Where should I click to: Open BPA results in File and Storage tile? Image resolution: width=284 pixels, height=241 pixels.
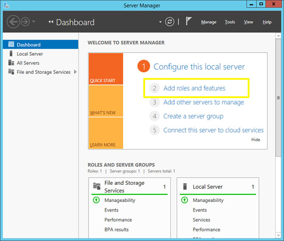click(x=117, y=229)
